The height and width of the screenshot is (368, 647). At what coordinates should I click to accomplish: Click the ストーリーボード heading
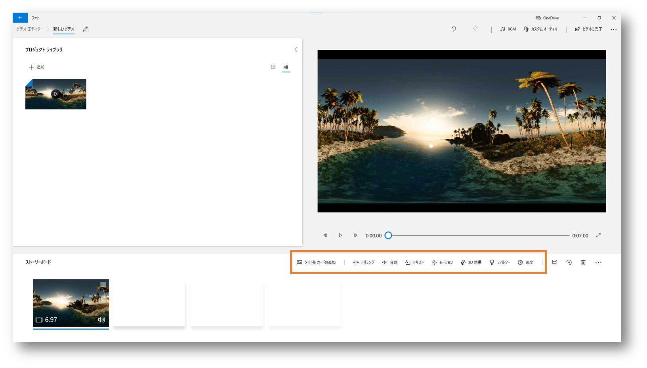pyautogui.click(x=38, y=262)
